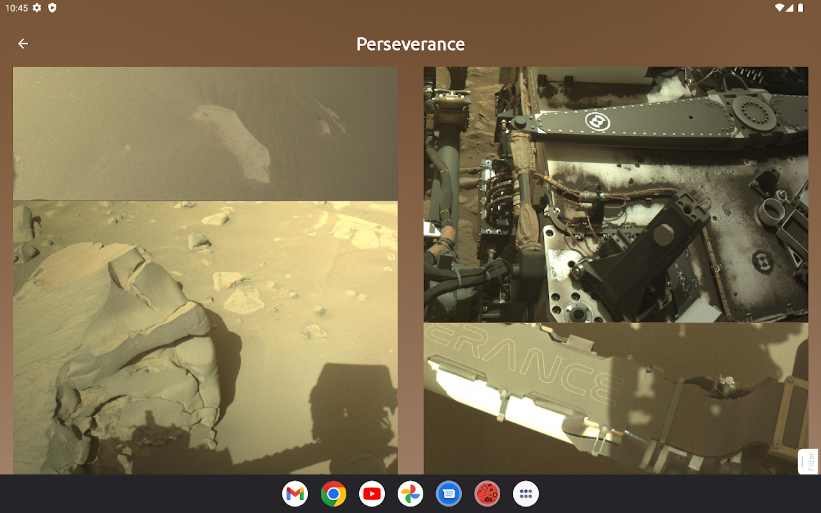This screenshot has height=513, width=821.
Task: Open the Filter pull tab
Action: (x=808, y=461)
